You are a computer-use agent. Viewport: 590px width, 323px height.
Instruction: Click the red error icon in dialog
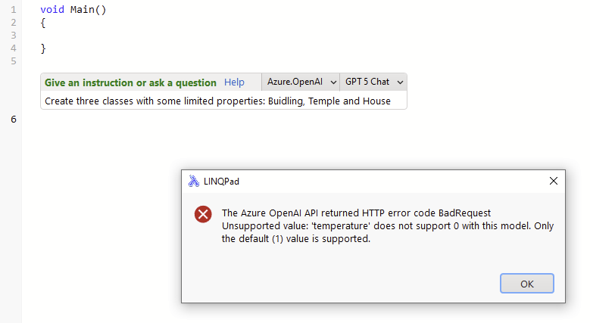tap(203, 214)
